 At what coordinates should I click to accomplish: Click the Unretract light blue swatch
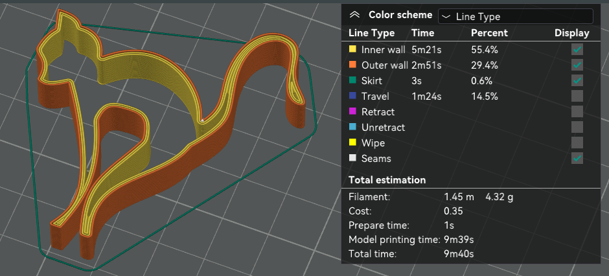(x=352, y=127)
